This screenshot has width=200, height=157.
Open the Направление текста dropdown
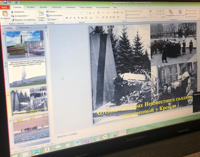134,11
